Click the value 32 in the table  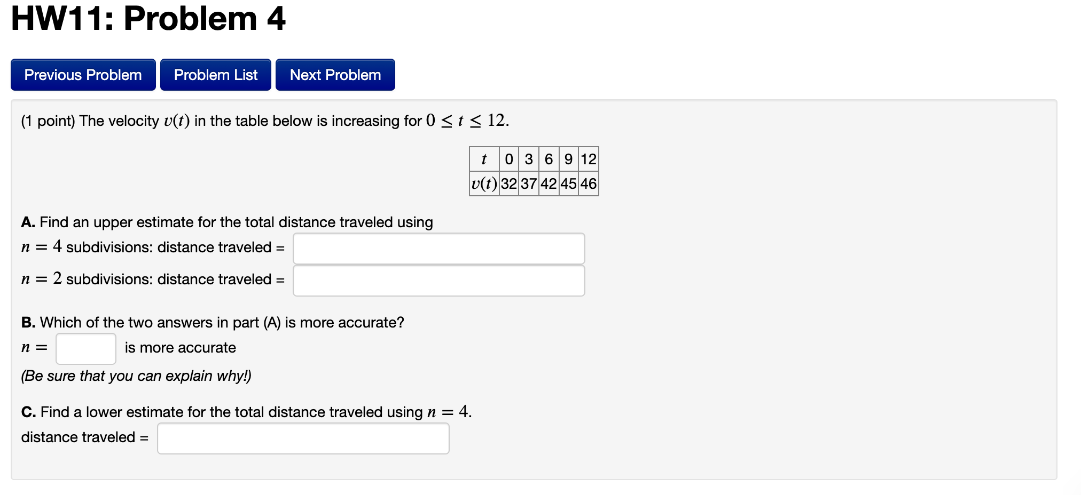point(509,183)
